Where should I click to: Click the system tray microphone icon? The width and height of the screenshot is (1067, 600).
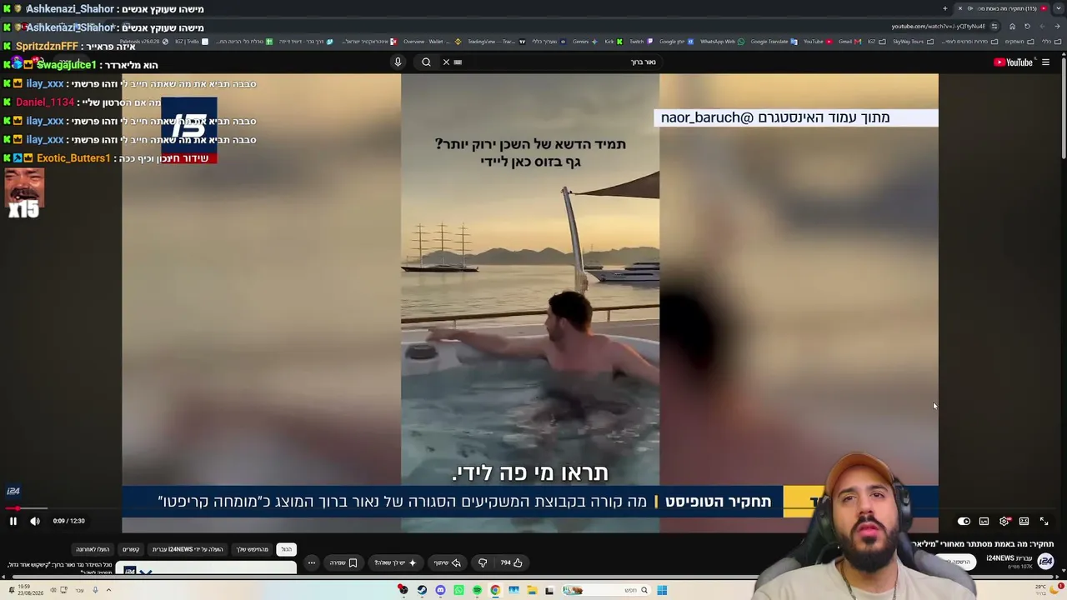point(95,590)
